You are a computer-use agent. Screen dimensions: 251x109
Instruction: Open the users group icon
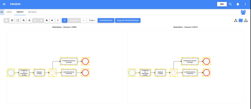tap(243, 12)
